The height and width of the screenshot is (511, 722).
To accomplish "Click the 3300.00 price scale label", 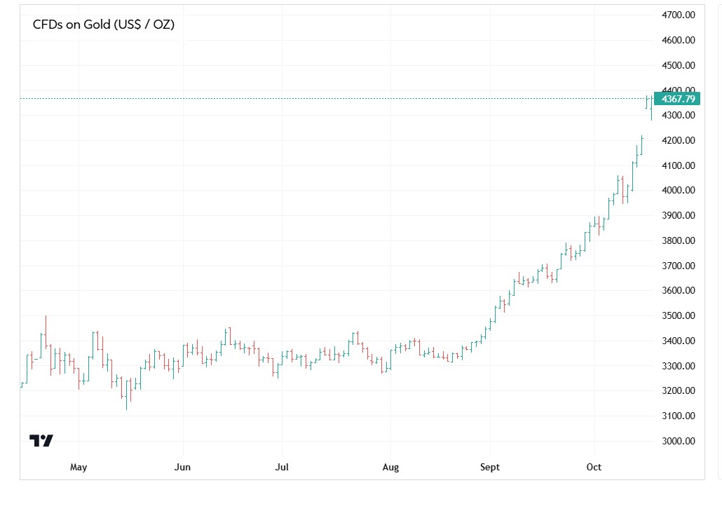I will (x=678, y=366).
